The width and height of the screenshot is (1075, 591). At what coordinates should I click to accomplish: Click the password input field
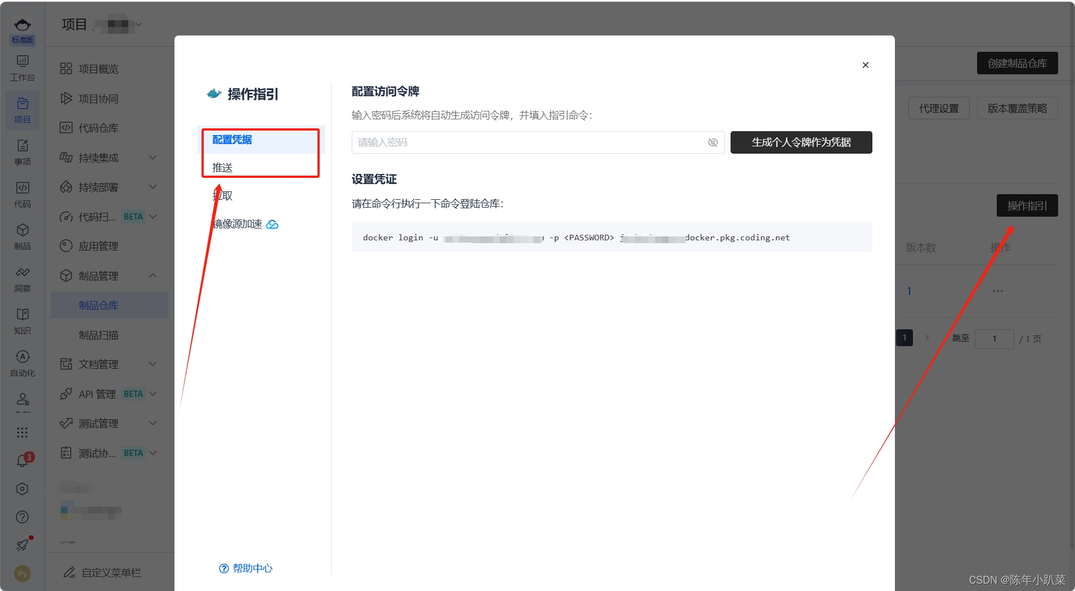click(538, 142)
